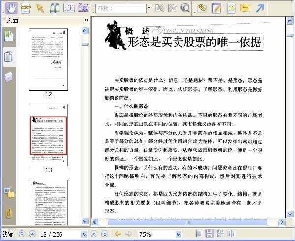The width and height of the screenshot is (295, 241).
Task: Click document vertical scroll up arrow
Action: click(x=290, y=20)
